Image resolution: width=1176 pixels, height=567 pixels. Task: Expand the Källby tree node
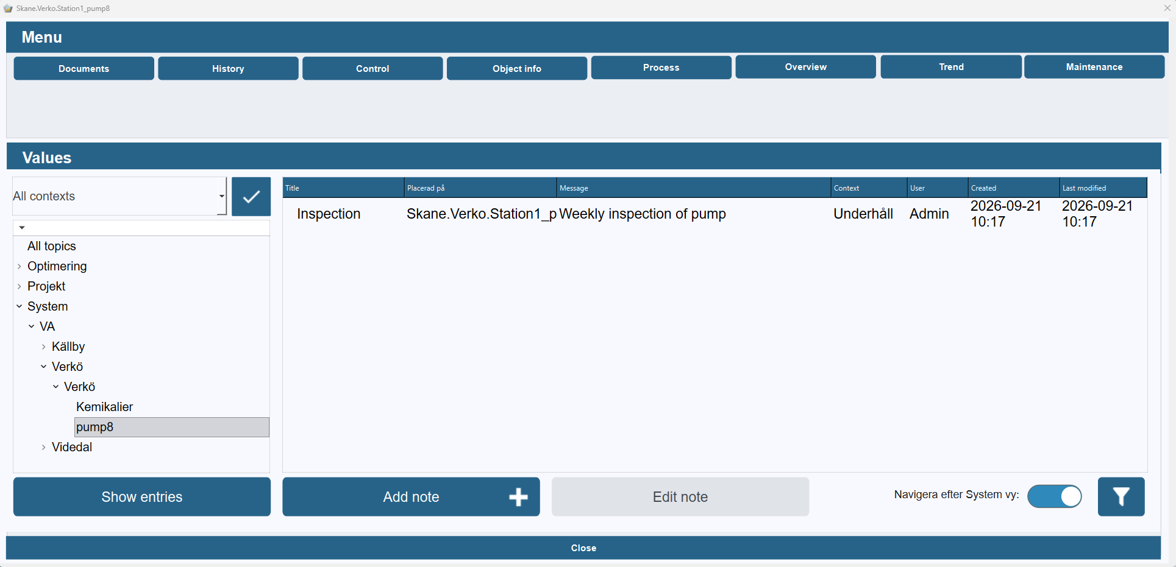(44, 347)
